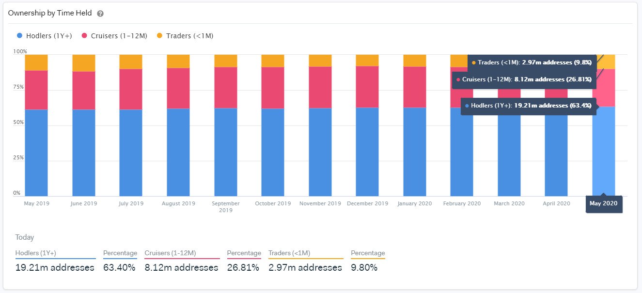Click the blue Hodlers legend dot
Screen dimensions: 642x293
point(19,36)
